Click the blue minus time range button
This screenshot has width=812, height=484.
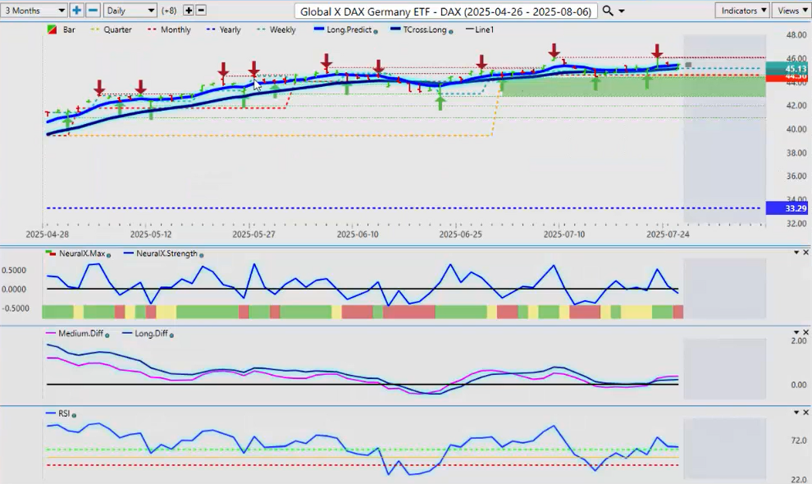(93, 11)
